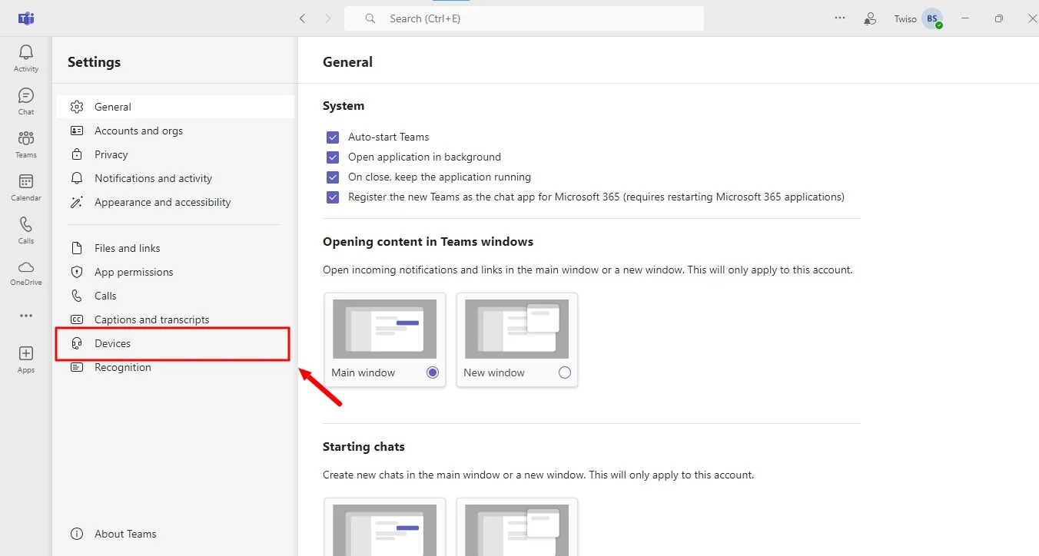Click the search magnifier icon
This screenshot has width=1039, height=556.
370,18
